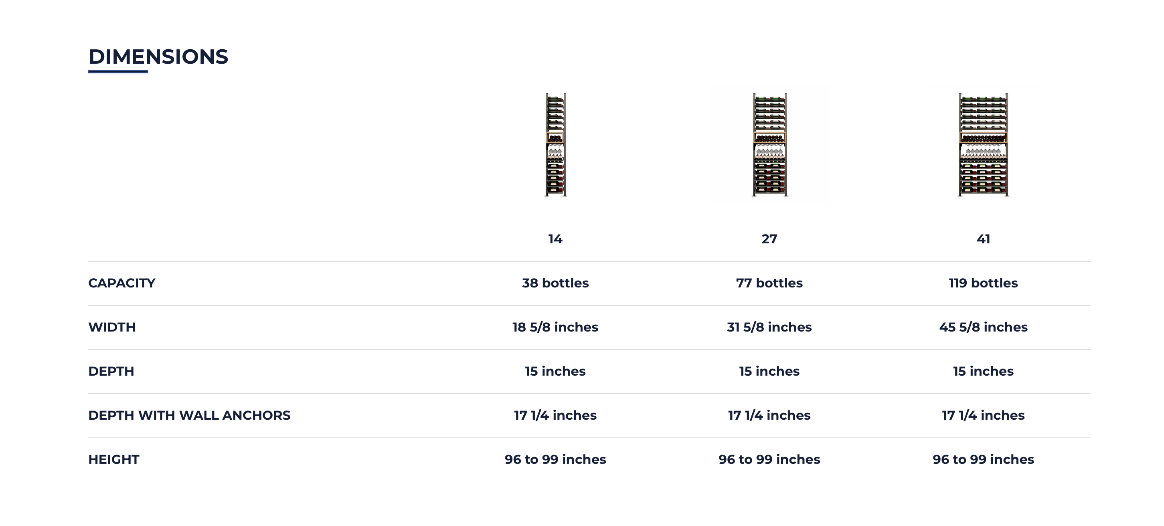Click the 41-inch wide wine rack image

tap(983, 145)
